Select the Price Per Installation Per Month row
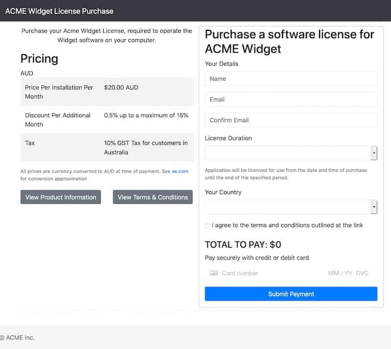 [107, 92]
